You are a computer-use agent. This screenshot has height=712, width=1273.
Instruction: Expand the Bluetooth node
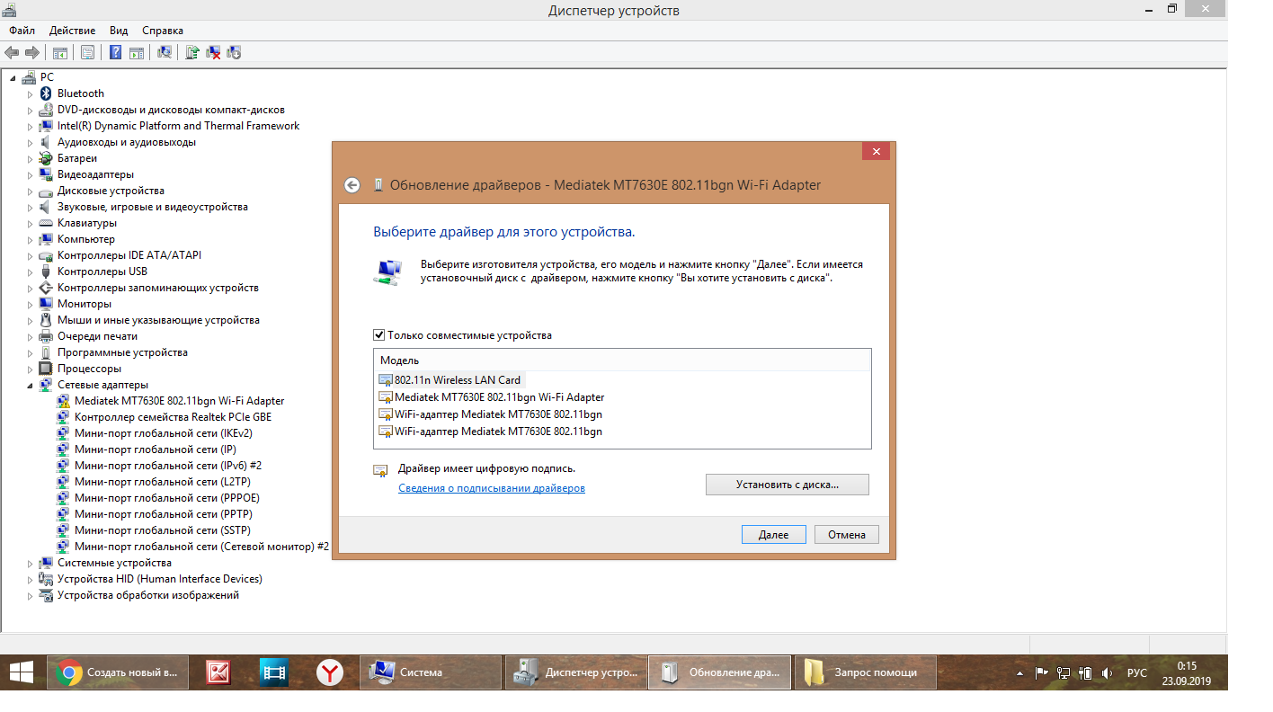click(30, 93)
